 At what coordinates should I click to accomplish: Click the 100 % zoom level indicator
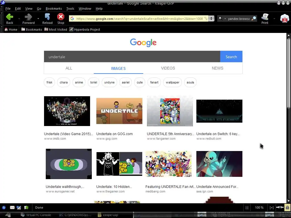click(x=259, y=207)
